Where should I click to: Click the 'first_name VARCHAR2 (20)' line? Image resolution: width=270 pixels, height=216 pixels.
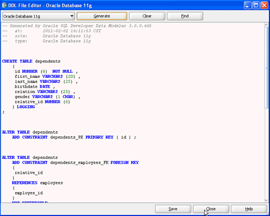coord(47,76)
